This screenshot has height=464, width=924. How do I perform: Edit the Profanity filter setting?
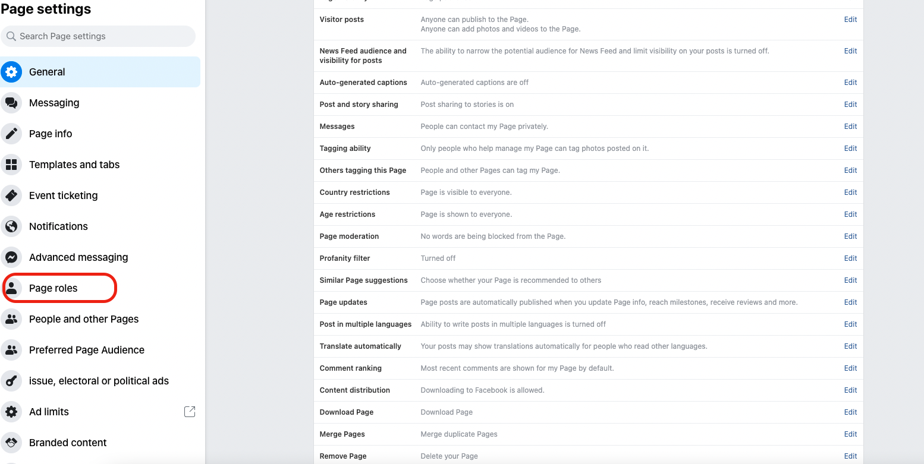[x=850, y=258]
